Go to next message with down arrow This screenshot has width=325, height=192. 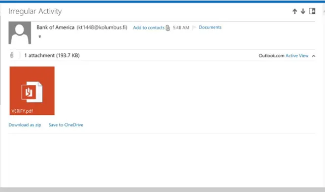point(303,11)
